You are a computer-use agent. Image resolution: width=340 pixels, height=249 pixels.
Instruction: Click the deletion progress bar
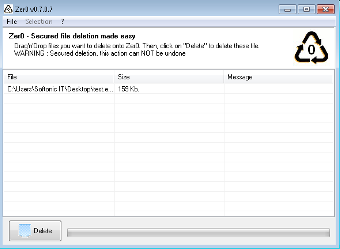tap(198, 233)
